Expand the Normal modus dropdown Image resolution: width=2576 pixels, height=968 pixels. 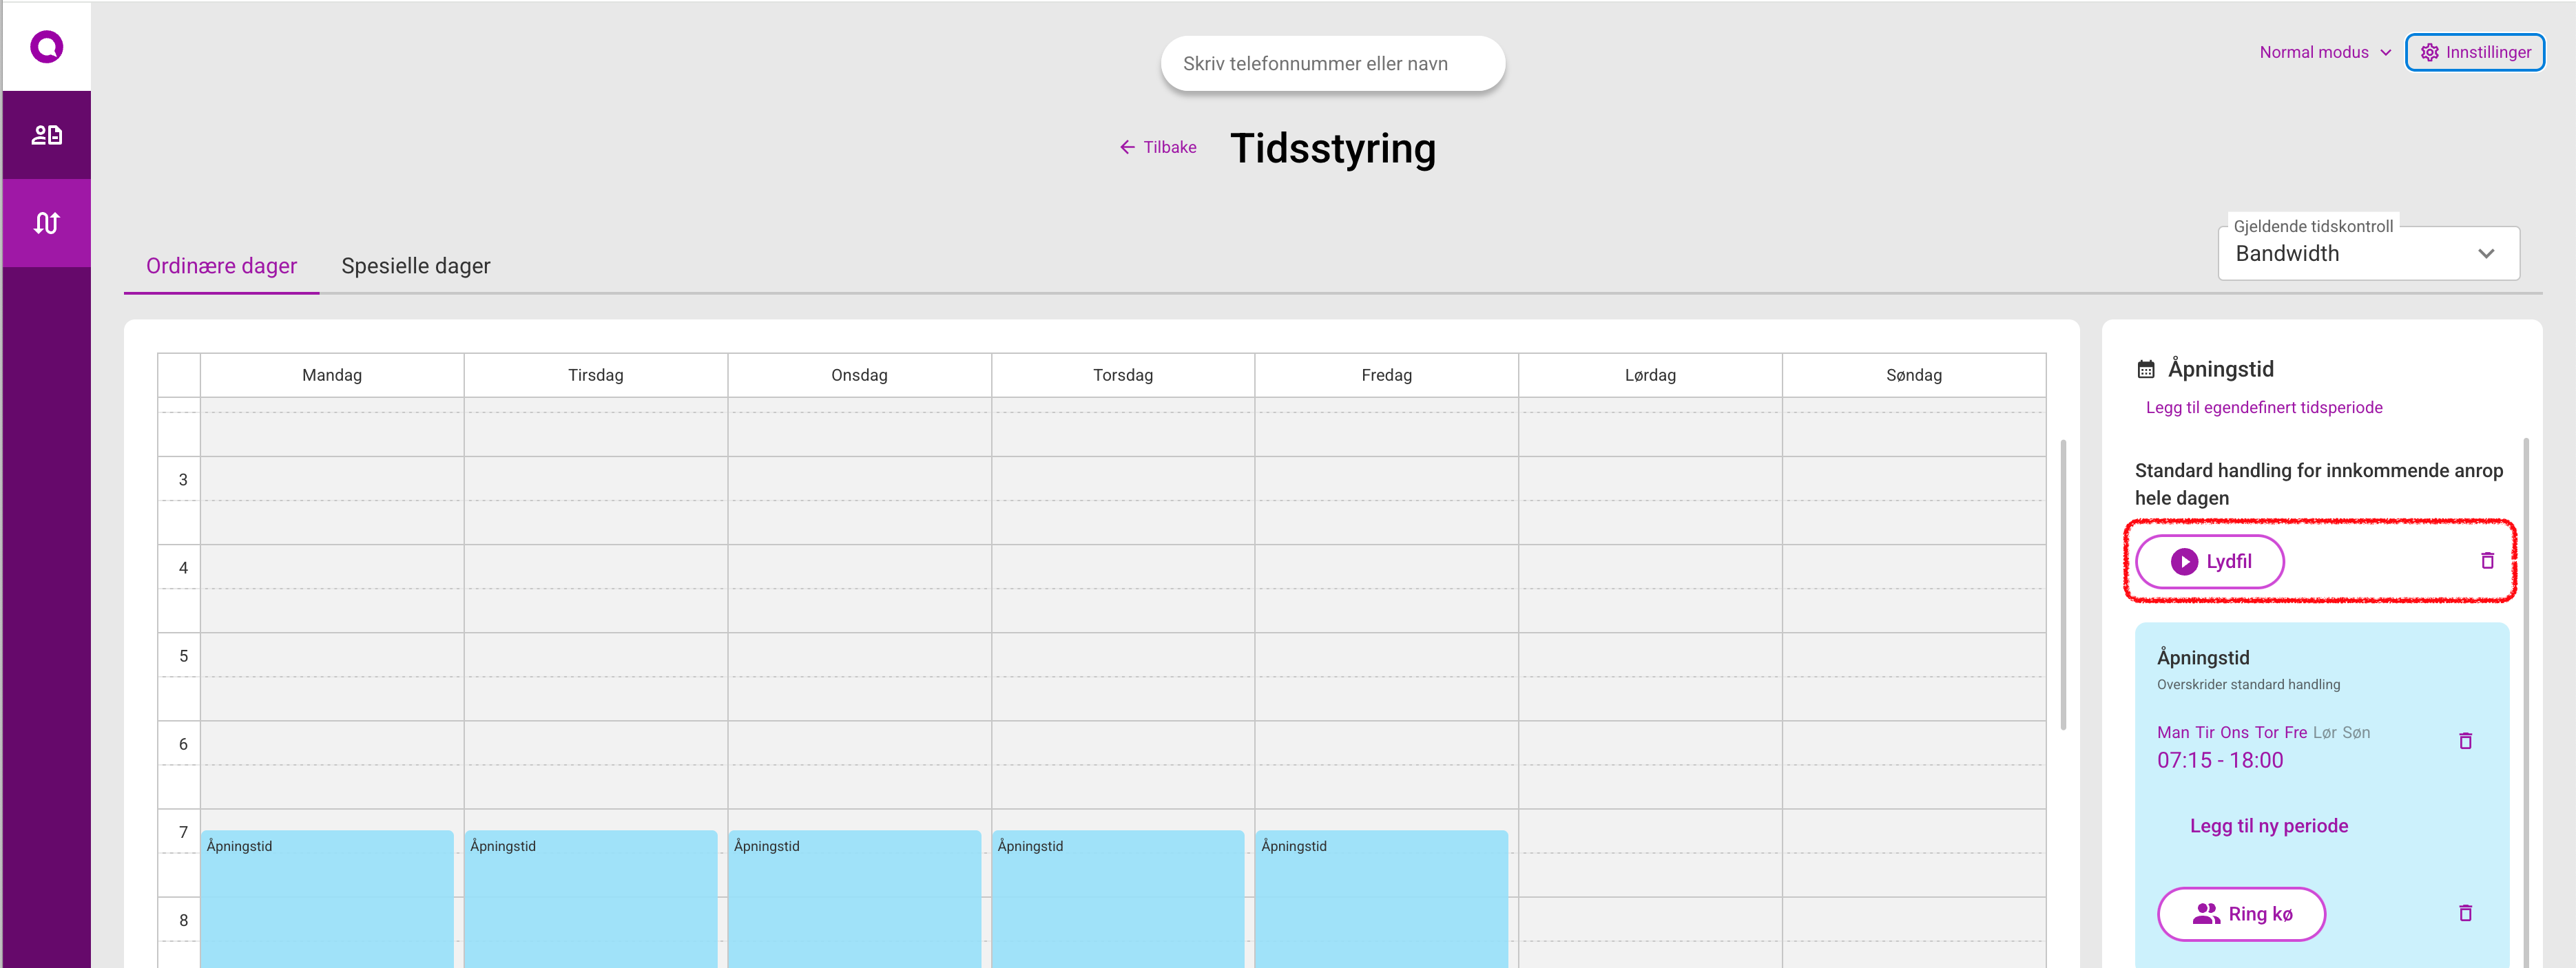pos(2325,52)
